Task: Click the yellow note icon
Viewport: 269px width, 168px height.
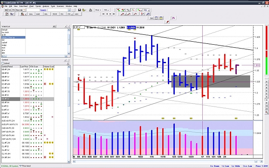Action: pos(161,18)
